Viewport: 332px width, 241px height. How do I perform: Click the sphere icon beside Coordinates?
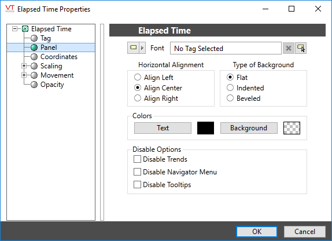pos(34,57)
